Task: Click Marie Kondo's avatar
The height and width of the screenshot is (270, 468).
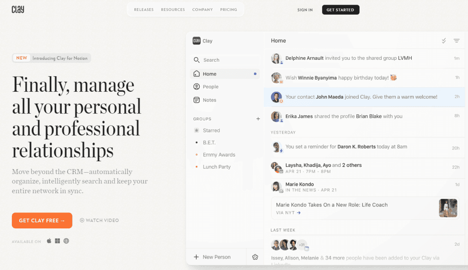Action: pyautogui.click(x=277, y=187)
